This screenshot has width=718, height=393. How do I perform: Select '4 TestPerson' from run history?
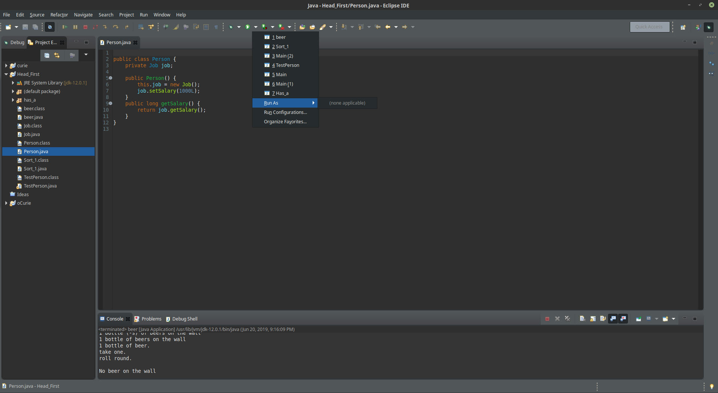(286, 65)
